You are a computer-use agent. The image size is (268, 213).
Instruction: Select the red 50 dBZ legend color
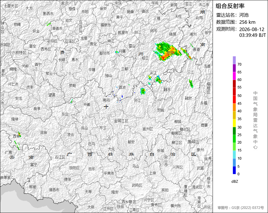click(234, 99)
